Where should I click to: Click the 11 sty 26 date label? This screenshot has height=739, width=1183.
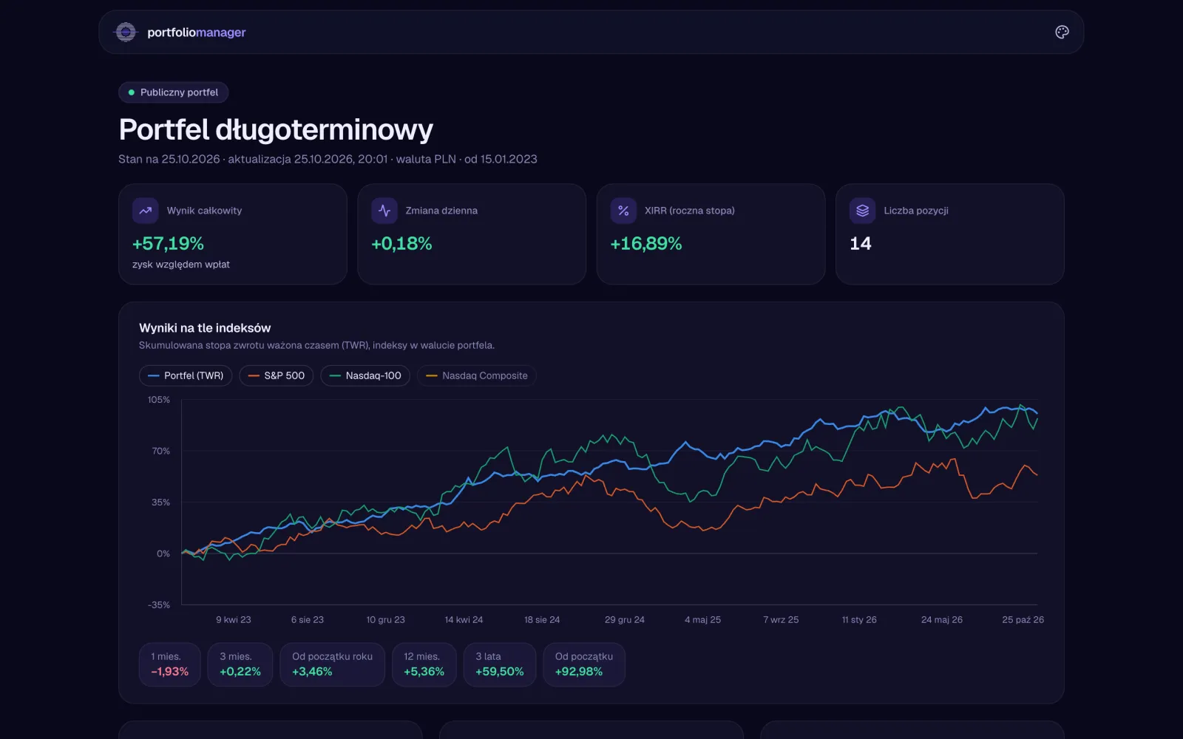(859, 620)
